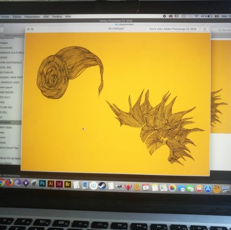
Task: Open the Fenêtre menu
Action: click(x=57, y=17)
